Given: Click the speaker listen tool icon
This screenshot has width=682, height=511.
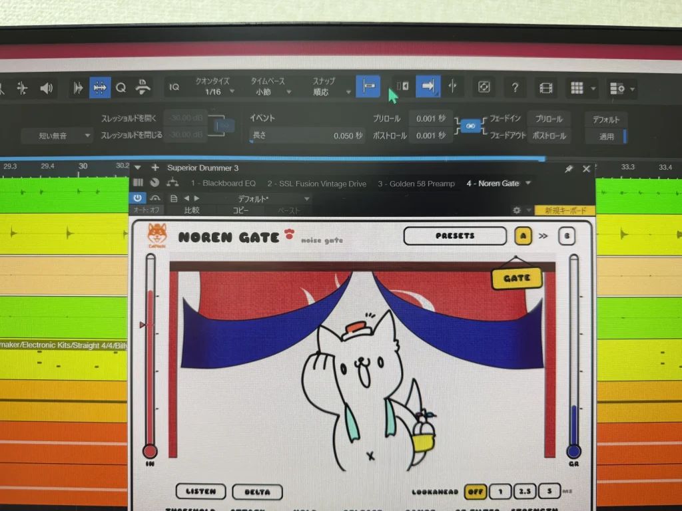Looking at the screenshot, I should click(47, 88).
